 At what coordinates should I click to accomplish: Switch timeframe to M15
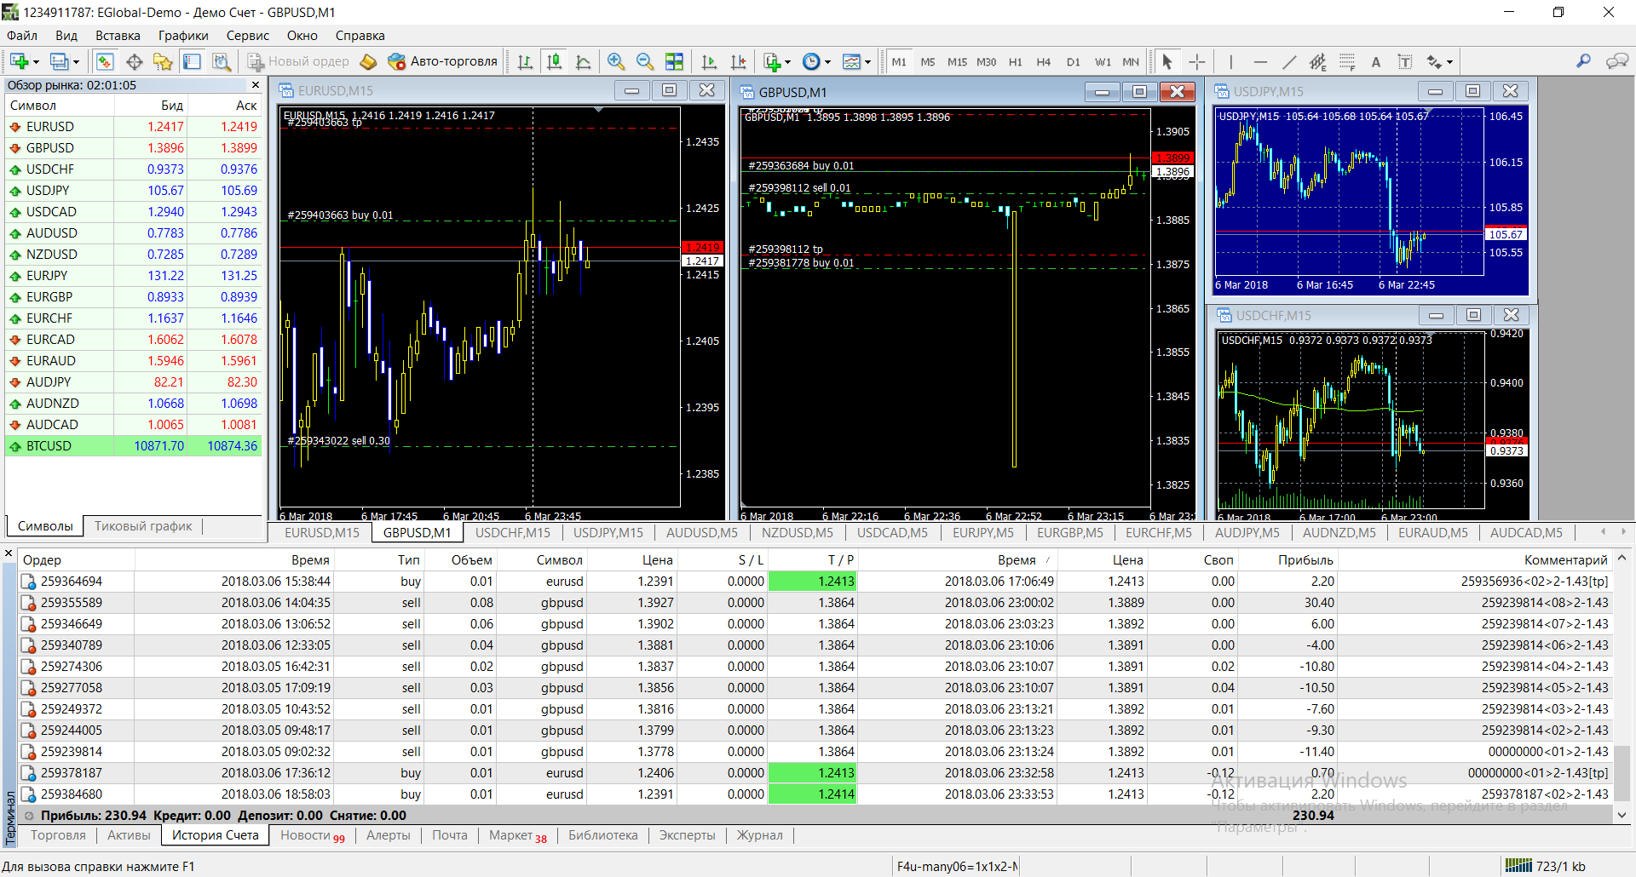[957, 61]
